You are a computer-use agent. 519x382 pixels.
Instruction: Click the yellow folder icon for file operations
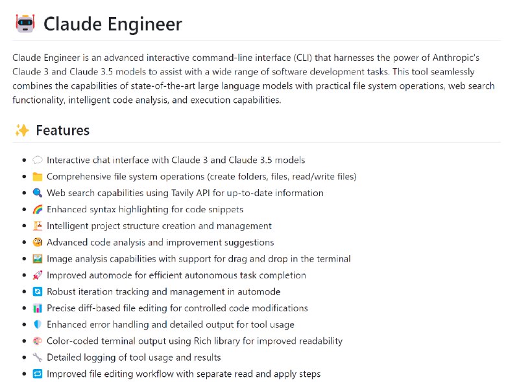click(38, 177)
